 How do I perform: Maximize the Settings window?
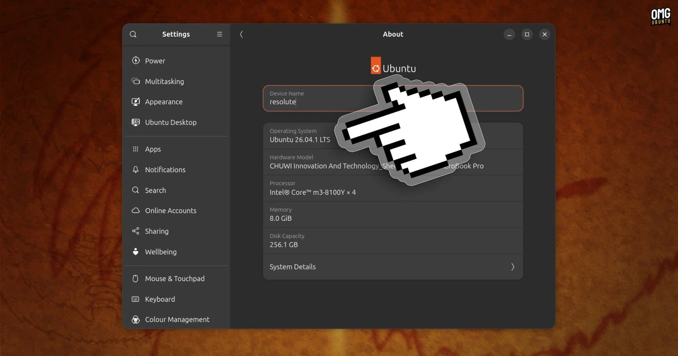[x=527, y=34]
